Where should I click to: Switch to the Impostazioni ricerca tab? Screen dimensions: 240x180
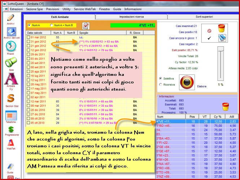point(131,17)
